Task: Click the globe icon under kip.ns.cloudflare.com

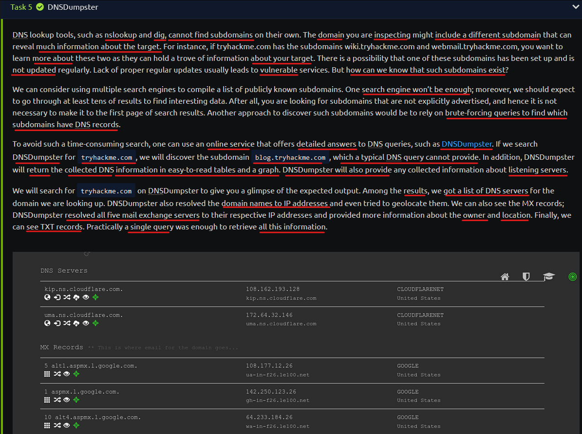Action: tap(47, 298)
